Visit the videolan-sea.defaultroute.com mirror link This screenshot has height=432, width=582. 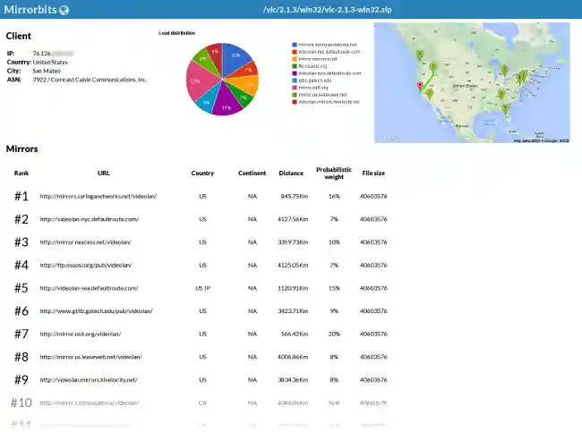pos(89,288)
